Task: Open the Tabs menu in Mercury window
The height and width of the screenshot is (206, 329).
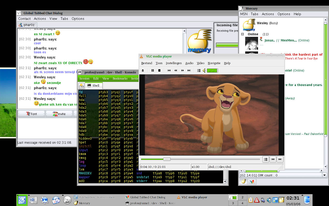Action: coord(254,14)
